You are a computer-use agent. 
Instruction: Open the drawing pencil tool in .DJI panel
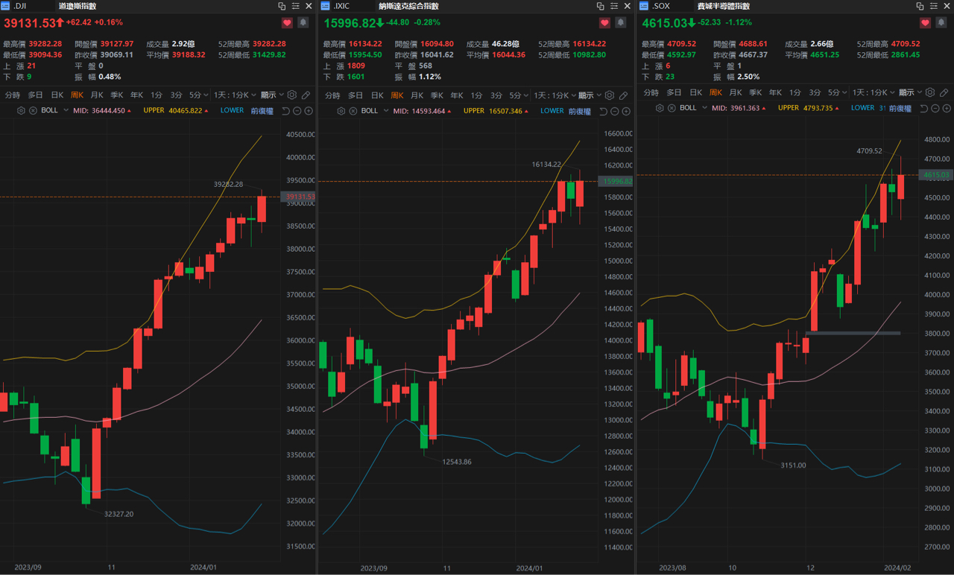click(x=306, y=95)
